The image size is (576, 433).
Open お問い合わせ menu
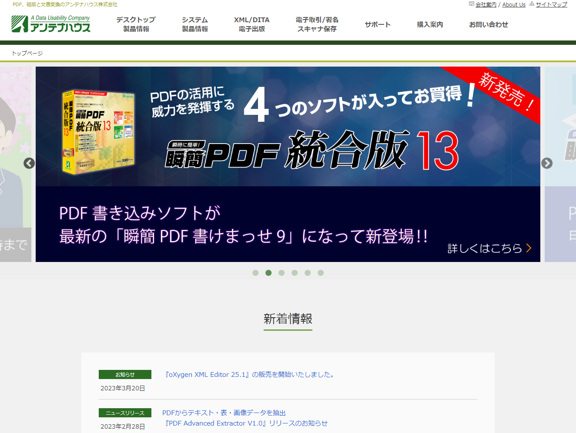tap(489, 24)
